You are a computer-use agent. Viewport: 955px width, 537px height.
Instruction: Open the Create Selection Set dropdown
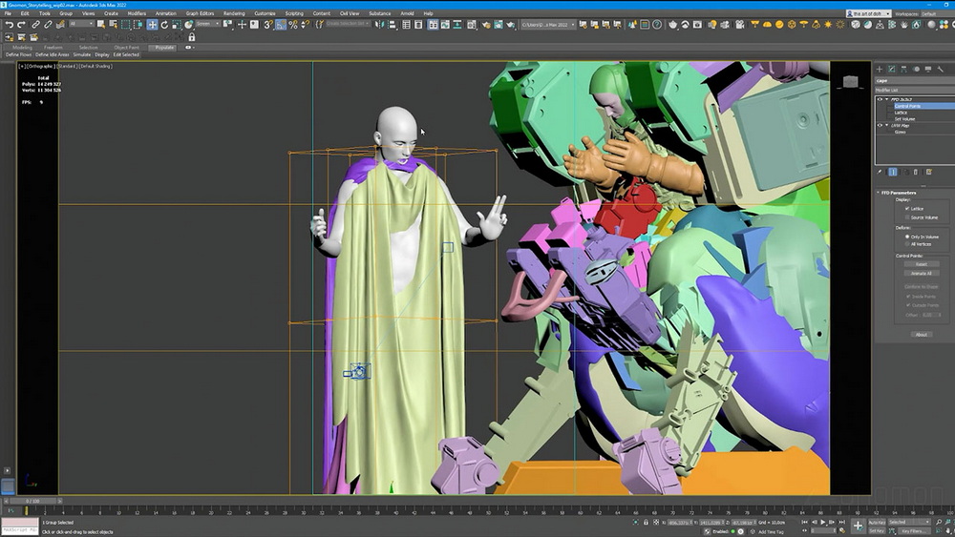(349, 25)
